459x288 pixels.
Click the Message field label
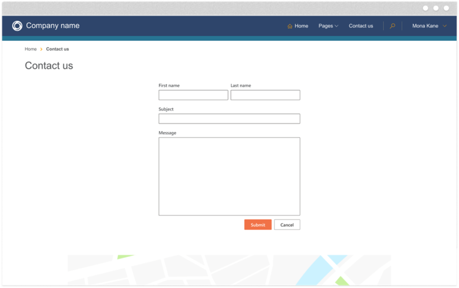coord(168,133)
